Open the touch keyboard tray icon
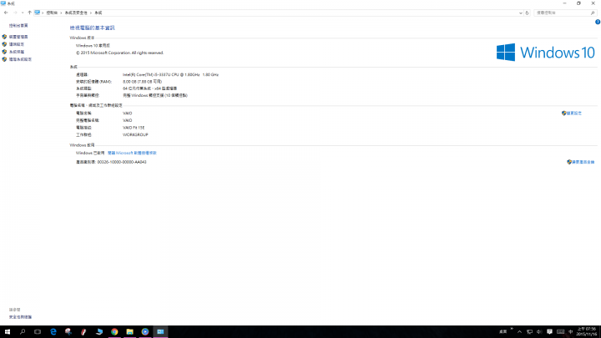601x338 pixels. (x=560, y=332)
